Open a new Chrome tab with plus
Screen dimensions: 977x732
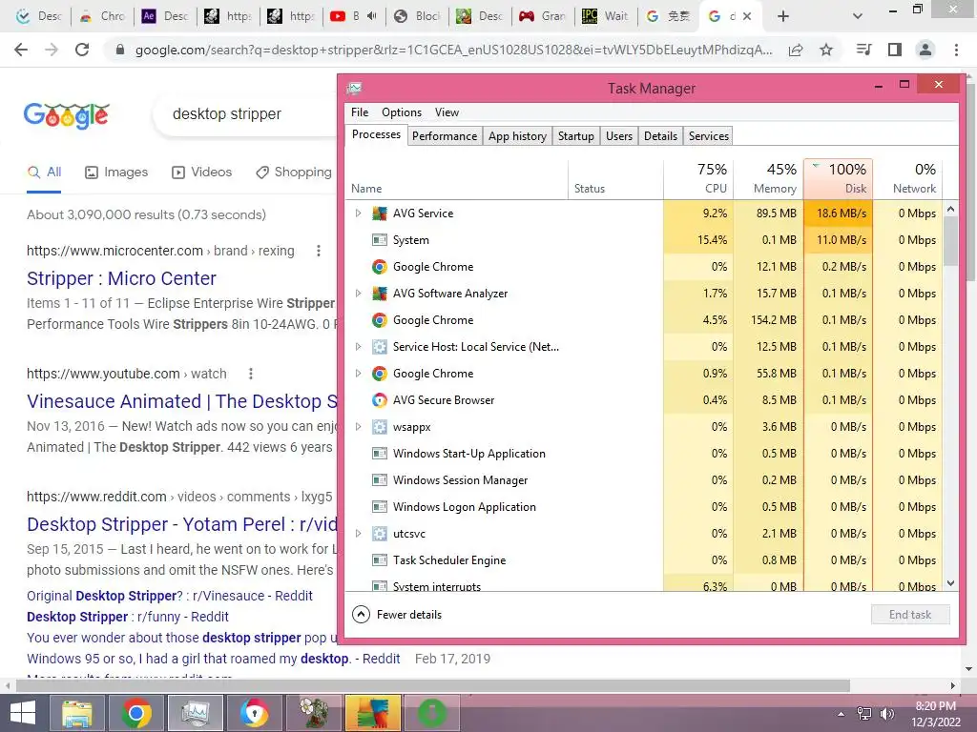click(783, 16)
